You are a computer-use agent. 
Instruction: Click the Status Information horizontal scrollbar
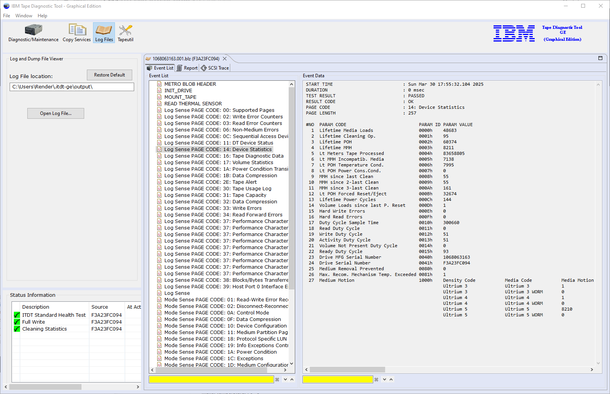point(45,387)
